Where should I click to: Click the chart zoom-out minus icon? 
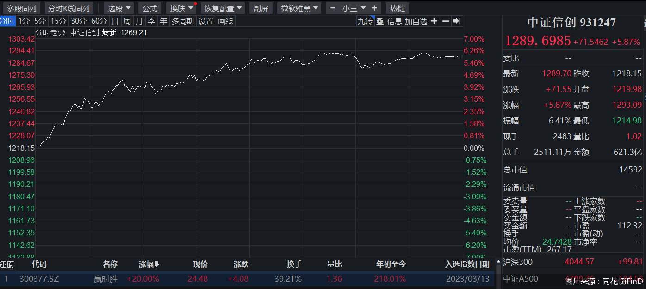click(445, 21)
